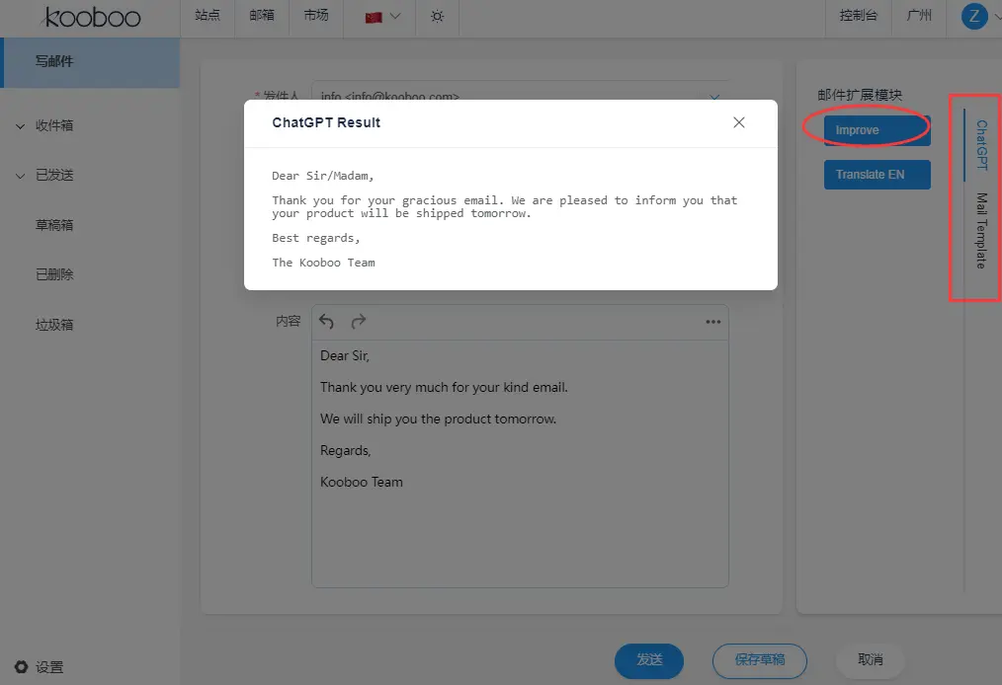This screenshot has width=1002, height=685.
Task: Open the language flag dropdown
Action: click(x=382, y=17)
